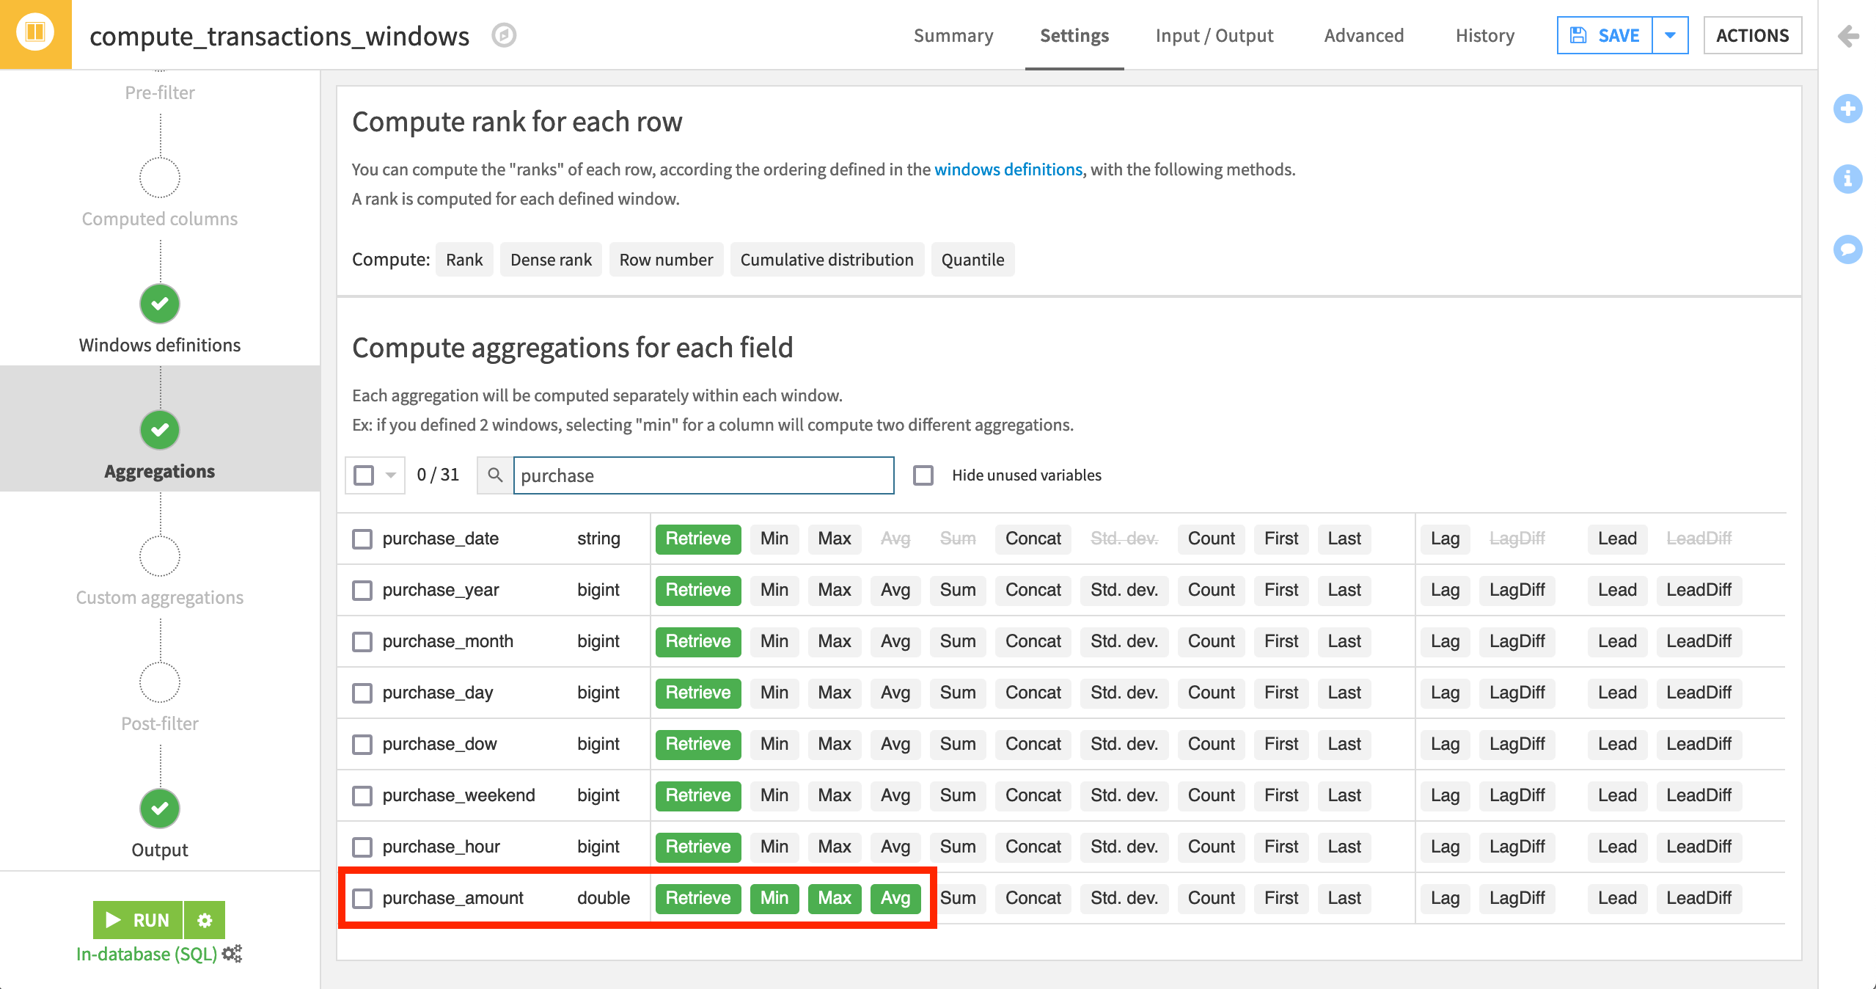This screenshot has height=989, width=1876.
Task: Check the purchase_year row checkbox
Action: [362, 591]
